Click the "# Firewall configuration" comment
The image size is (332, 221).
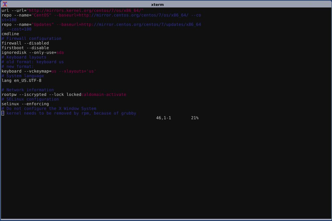point(31,39)
